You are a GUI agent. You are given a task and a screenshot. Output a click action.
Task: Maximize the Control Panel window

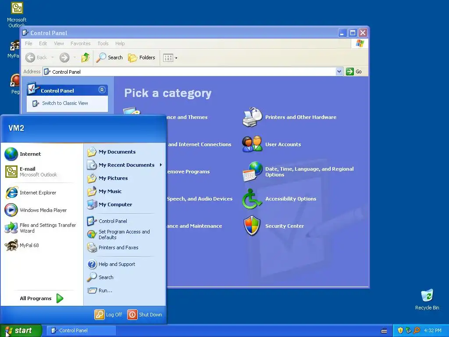(353, 32)
